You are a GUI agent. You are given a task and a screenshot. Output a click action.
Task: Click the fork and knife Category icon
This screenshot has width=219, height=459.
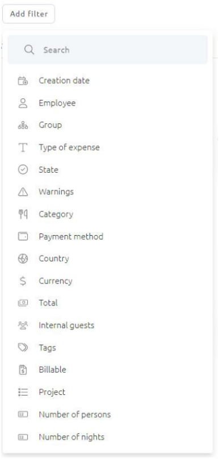(x=23, y=214)
